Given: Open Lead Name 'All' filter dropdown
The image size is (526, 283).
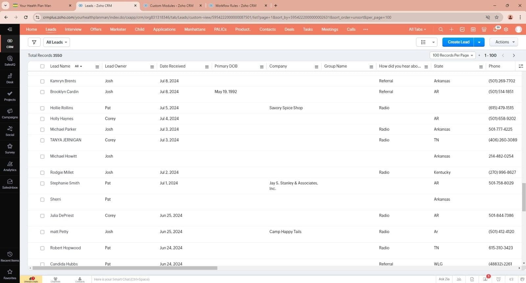Looking at the screenshot, I should [x=78, y=66].
